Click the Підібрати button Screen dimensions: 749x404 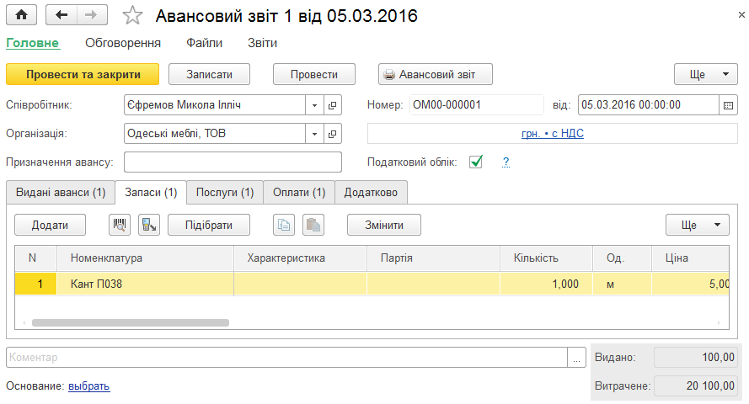209,225
